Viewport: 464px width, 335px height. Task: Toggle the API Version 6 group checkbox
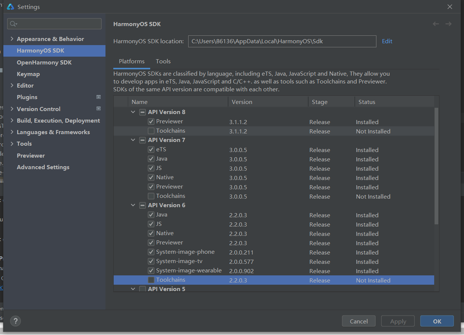tap(142, 205)
